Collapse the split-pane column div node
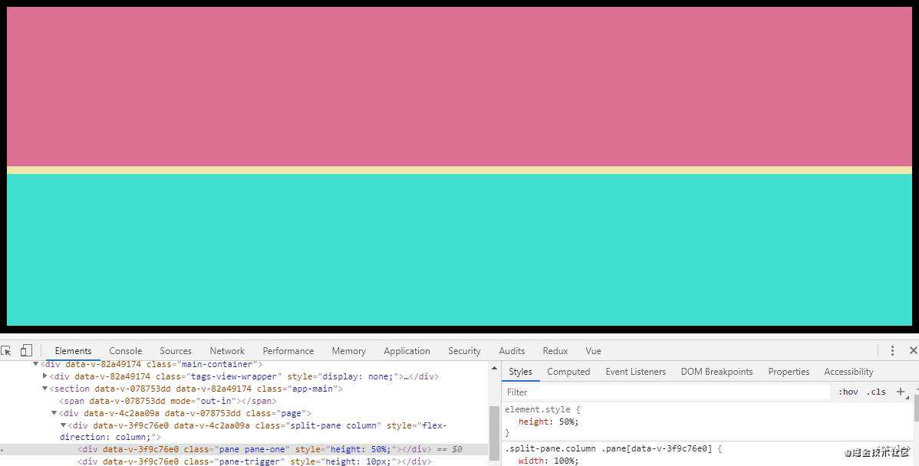The height and width of the screenshot is (466, 919). pos(64,425)
